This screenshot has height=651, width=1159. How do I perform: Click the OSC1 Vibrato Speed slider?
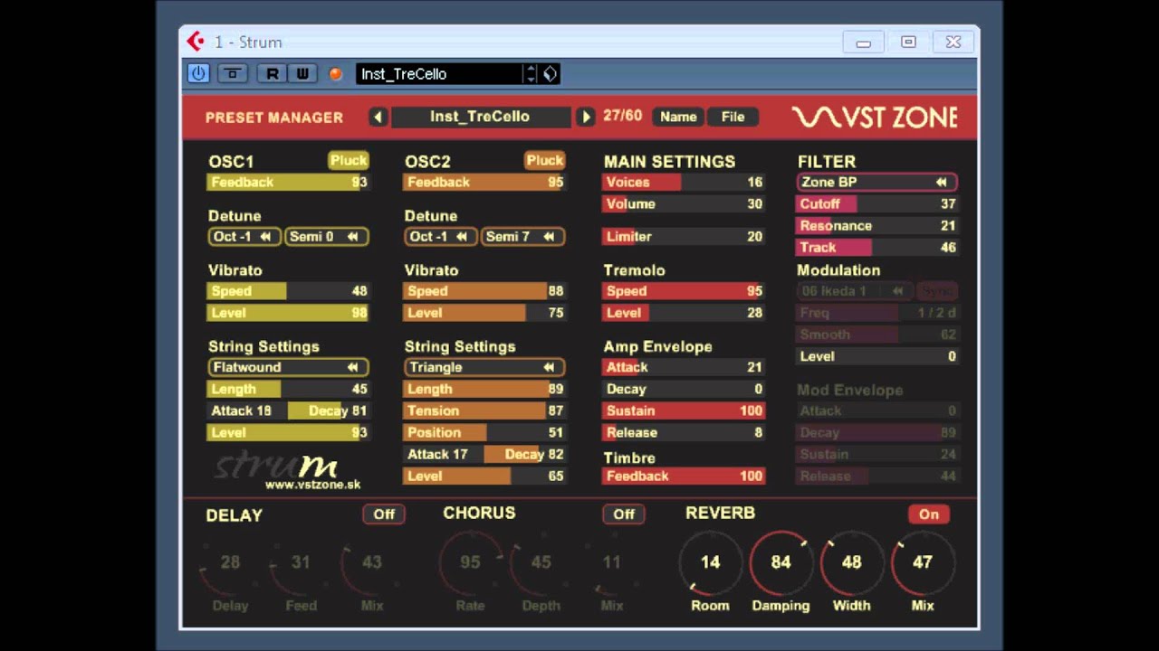(288, 291)
